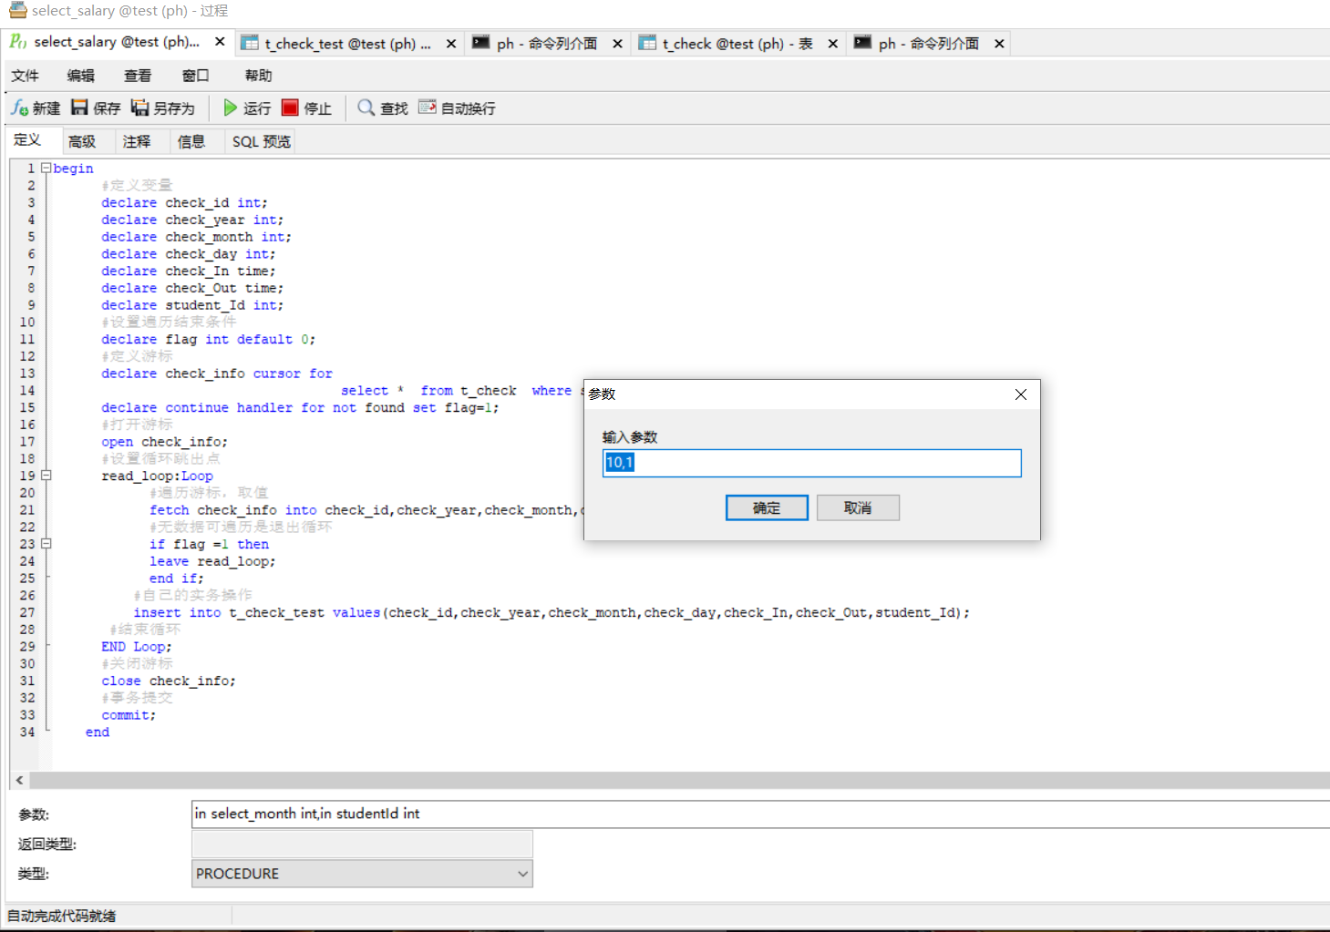Stop execution with 停止
The width and height of the screenshot is (1330, 932).
tap(307, 108)
